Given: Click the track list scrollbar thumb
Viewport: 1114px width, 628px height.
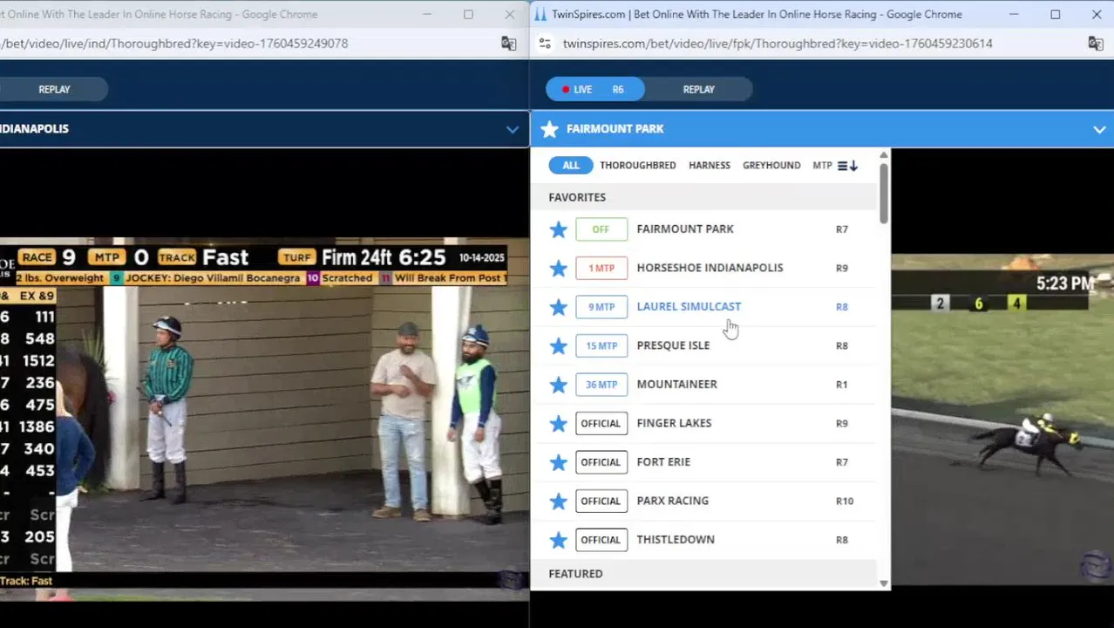Looking at the screenshot, I should (x=884, y=194).
